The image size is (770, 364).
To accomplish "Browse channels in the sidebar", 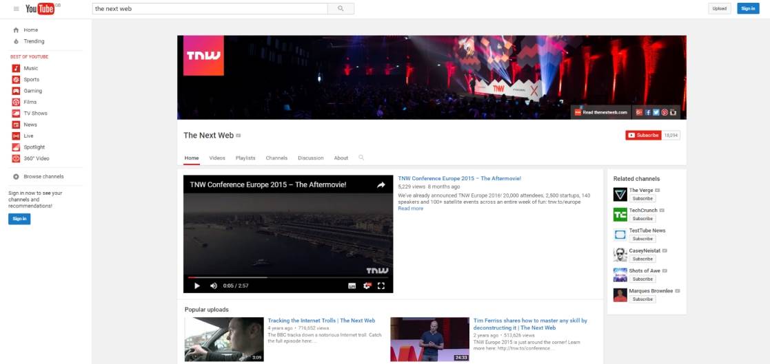I will click(43, 177).
